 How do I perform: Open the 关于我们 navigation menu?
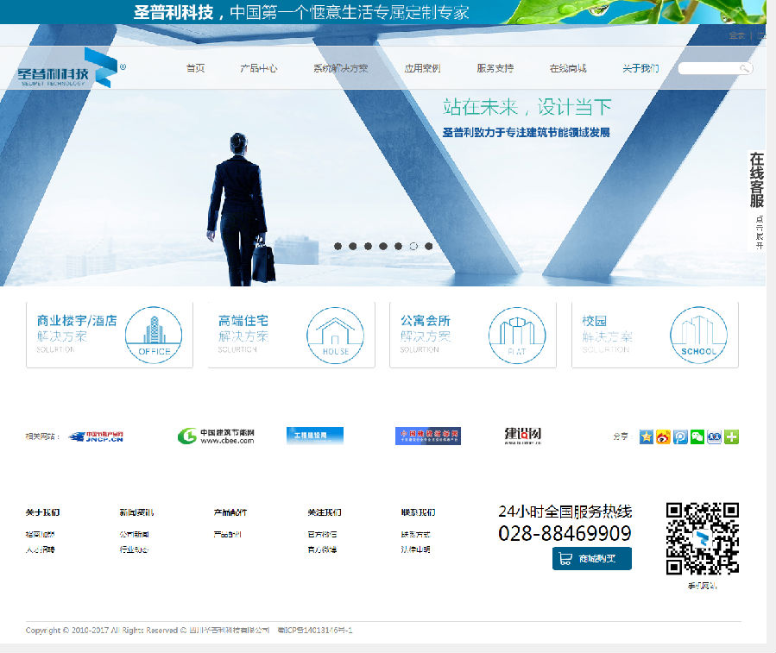click(640, 68)
